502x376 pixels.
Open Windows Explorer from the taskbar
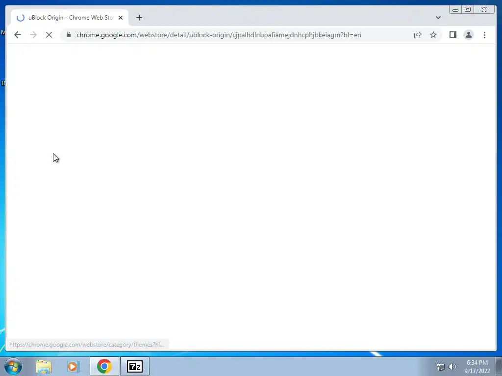coord(44,366)
